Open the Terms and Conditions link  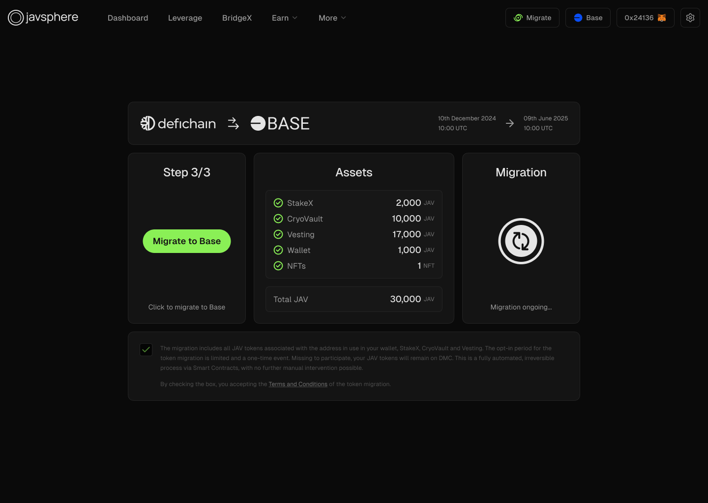click(298, 384)
